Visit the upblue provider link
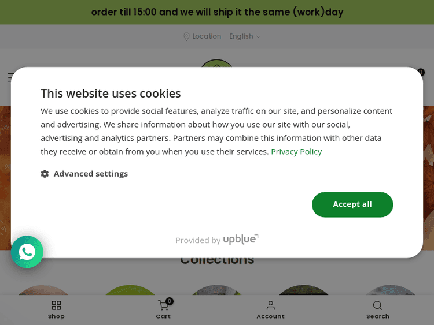This screenshot has height=325, width=434. point(241,240)
